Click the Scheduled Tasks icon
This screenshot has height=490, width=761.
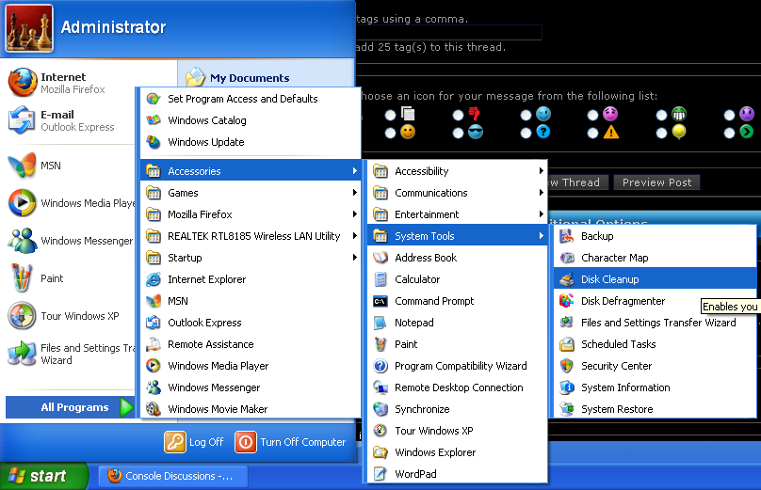[566, 344]
